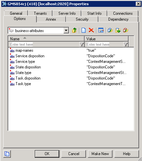Click the abc icon next to map-names
This screenshot has width=142, height=161.
[12, 50]
